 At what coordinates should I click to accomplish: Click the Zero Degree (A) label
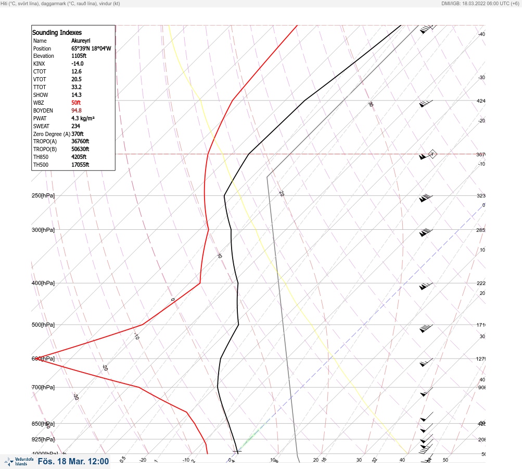pyautogui.click(x=52, y=134)
